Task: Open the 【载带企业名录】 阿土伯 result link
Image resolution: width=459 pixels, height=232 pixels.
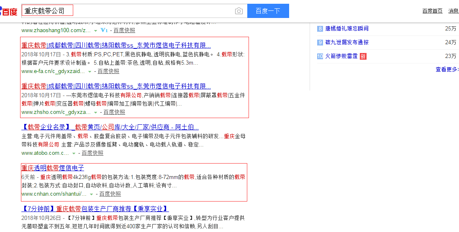Action: pyautogui.click(x=110, y=127)
